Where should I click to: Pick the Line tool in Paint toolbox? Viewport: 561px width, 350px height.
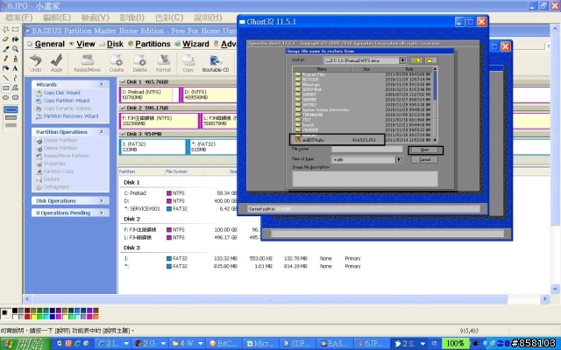pos(6,78)
